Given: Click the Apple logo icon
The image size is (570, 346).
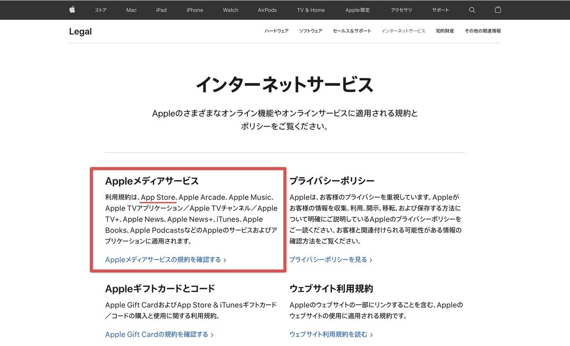Looking at the screenshot, I should (72, 9).
